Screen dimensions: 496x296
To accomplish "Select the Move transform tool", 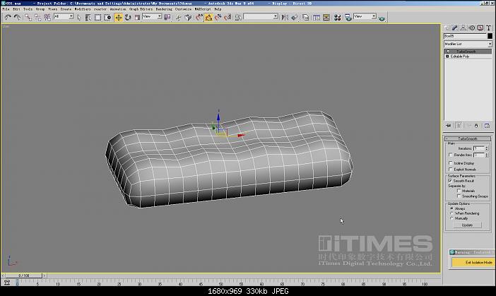I will coord(119,16).
